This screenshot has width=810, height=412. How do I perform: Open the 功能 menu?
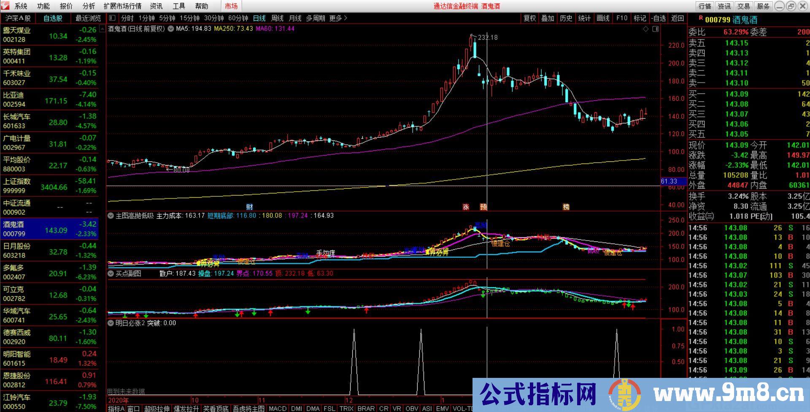pos(43,6)
